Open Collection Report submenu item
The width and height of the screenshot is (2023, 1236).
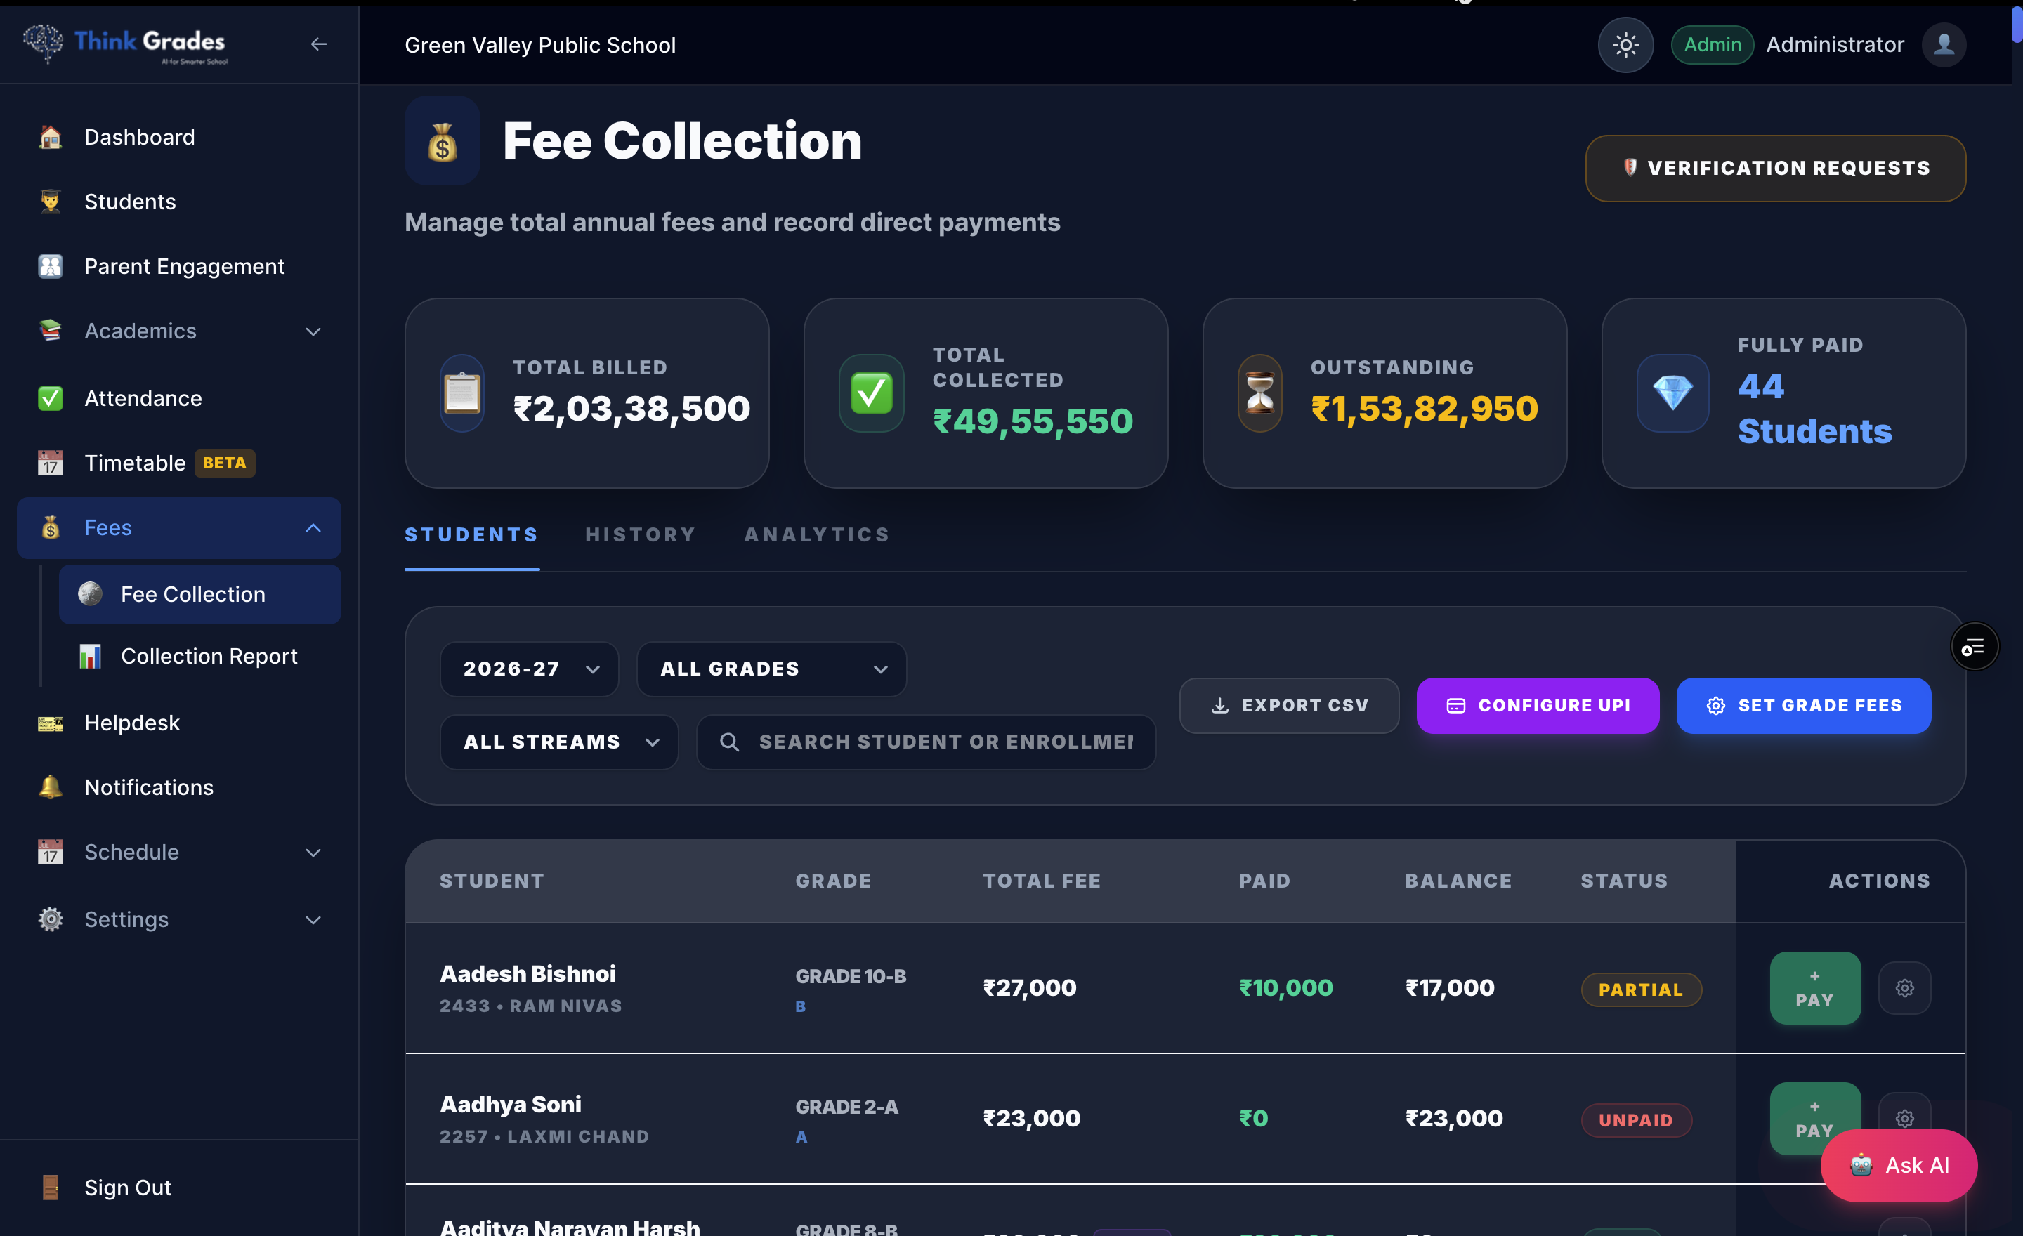tap(199, 656)
